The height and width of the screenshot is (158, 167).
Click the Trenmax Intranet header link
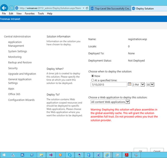(10, 19)
